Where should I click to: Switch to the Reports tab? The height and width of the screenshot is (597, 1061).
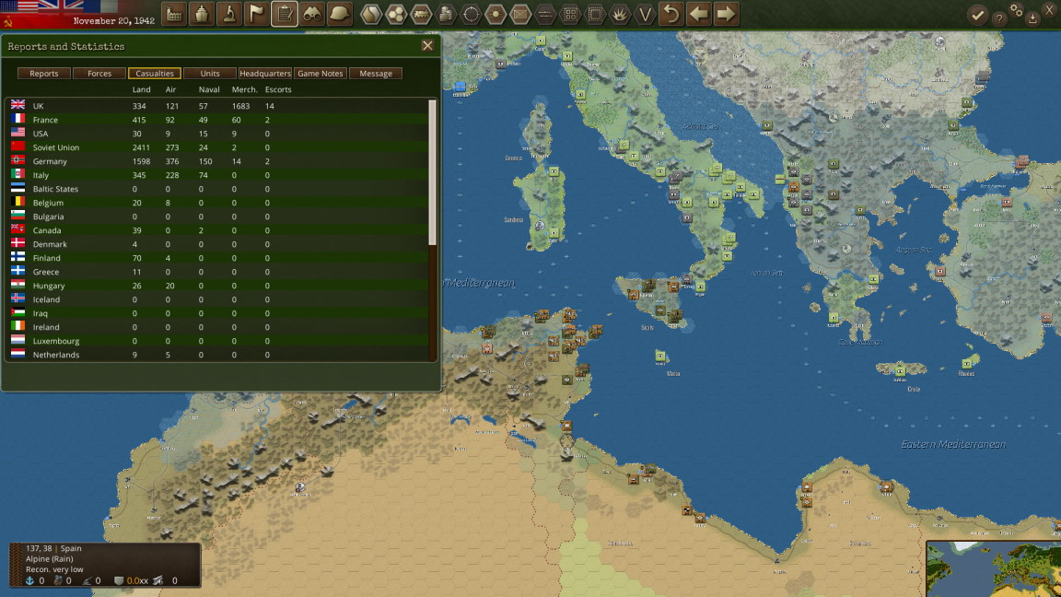(x=44, y=73)
